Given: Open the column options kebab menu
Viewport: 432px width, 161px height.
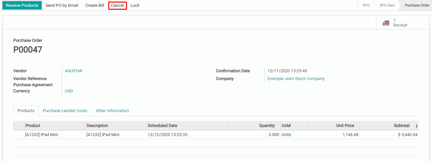Looking at the screenshot, I should click(x=416, y=126).
